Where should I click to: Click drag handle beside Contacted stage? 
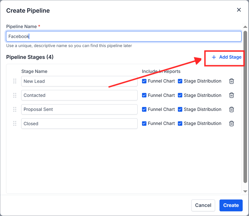pos(15,95)
